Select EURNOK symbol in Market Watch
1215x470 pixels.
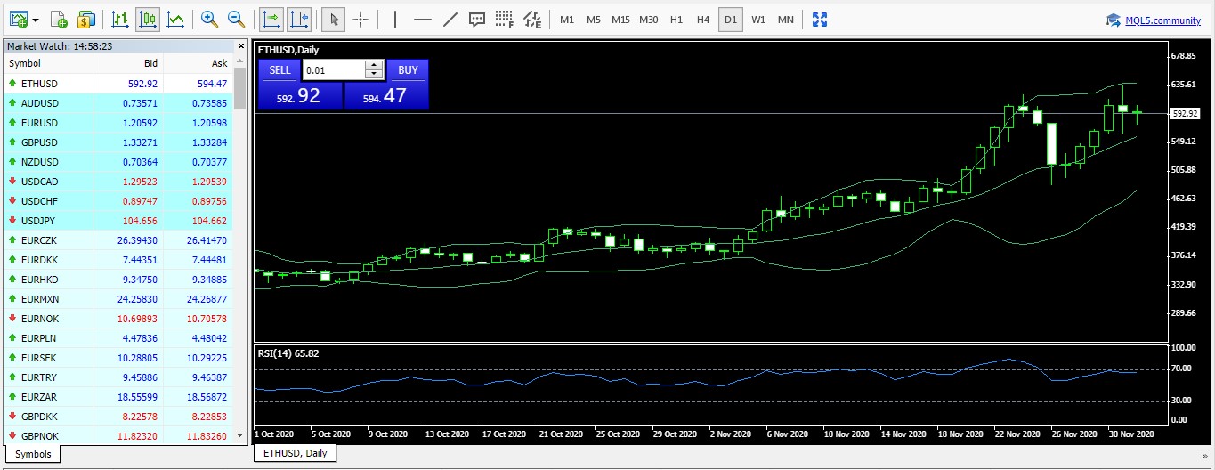coord(40,319)
